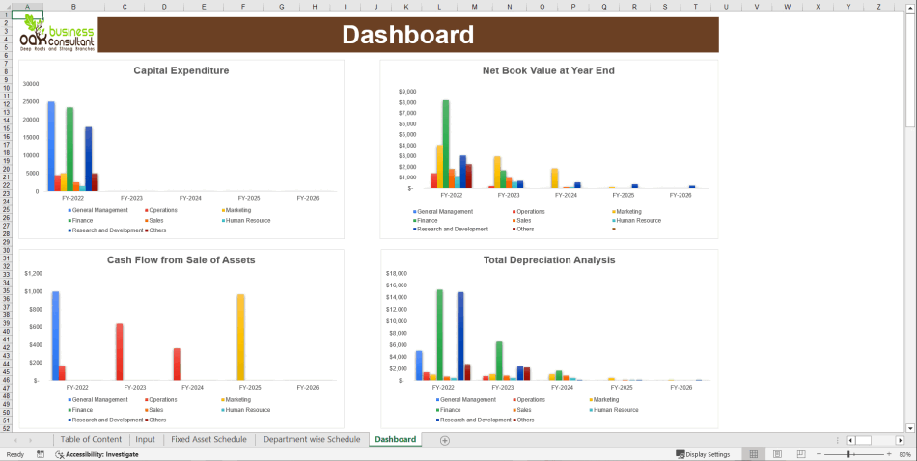Click the New sheet plus icon
This screenshot has width=917, height=461.
tap(445, 440)
